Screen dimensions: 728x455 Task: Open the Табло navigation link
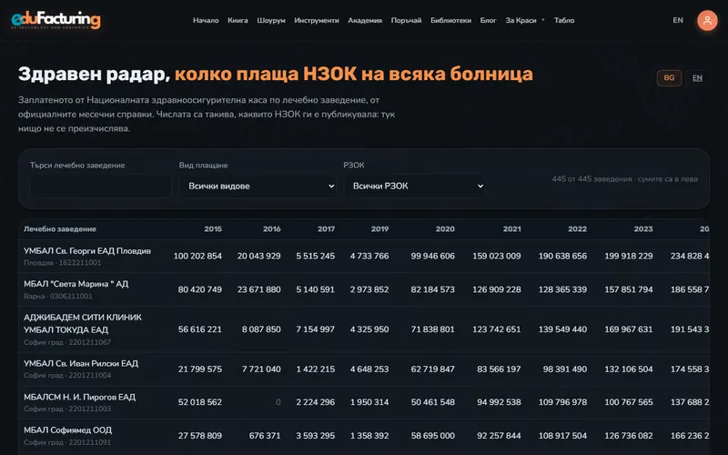click(x=564, y=20)
